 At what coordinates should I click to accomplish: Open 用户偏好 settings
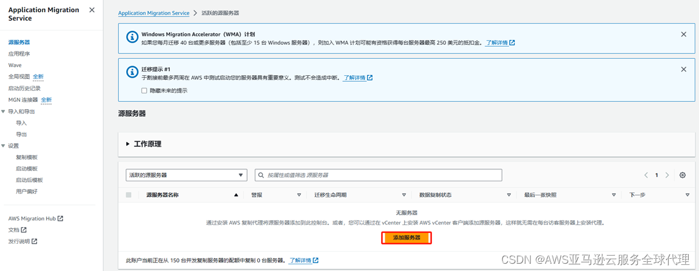pyautogui.click(x=27, y=192)
